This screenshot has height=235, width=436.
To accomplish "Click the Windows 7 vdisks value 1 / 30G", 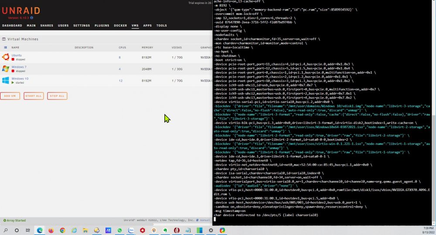I will [x=177, y=69].
